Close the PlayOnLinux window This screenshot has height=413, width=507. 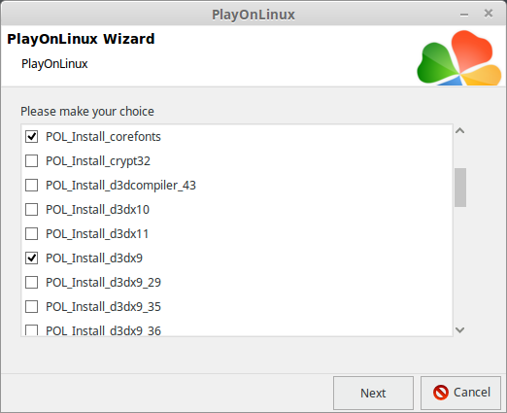click(x=489, y=14)
